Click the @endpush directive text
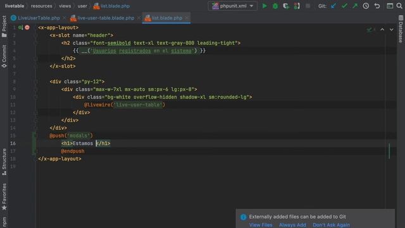The height and width of the screenshot is (228, 405). [x=73, y=151]
